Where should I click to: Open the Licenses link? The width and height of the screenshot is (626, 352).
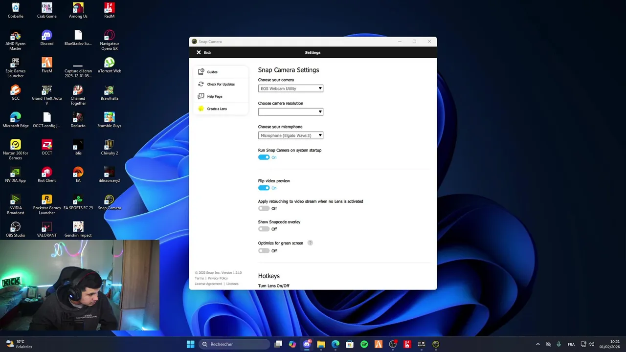[x=232, y=284]
